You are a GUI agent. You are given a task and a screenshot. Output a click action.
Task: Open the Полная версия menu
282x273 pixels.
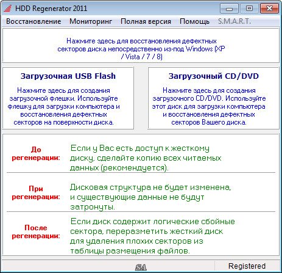(x=146, y=21)
